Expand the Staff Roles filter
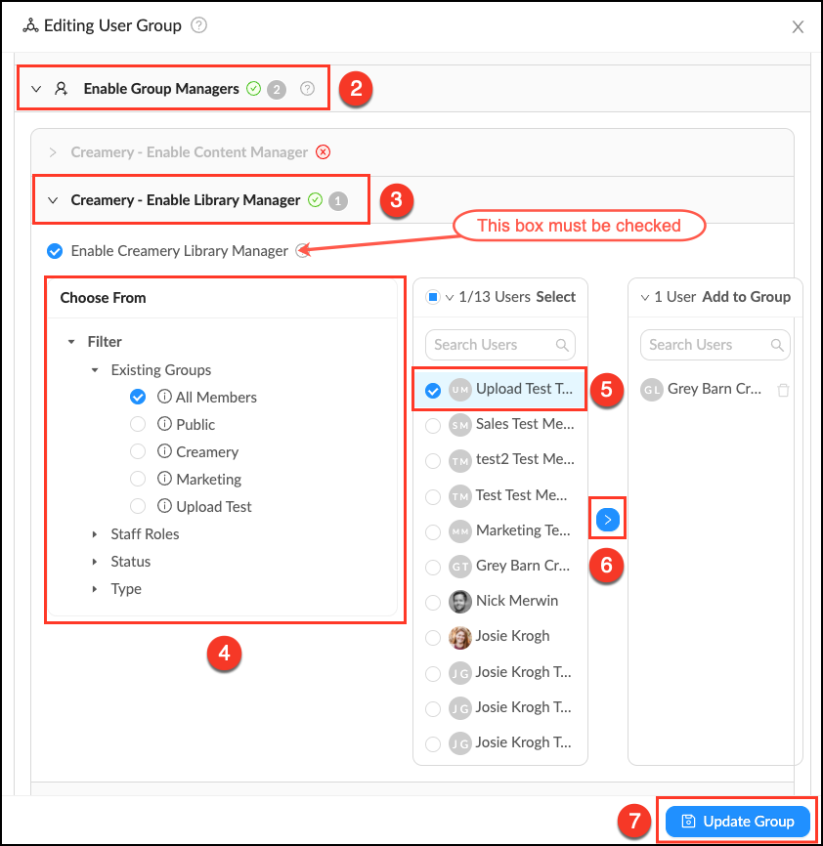 (95, 534)
